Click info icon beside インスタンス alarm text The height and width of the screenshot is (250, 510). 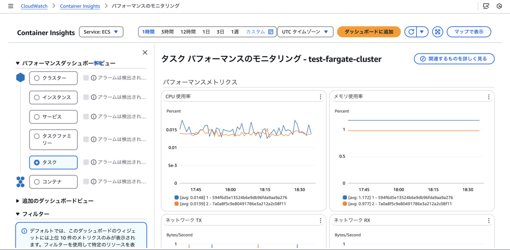[93, 97]
